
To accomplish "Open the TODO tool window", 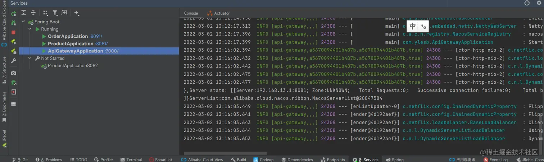I will [78, 159].
